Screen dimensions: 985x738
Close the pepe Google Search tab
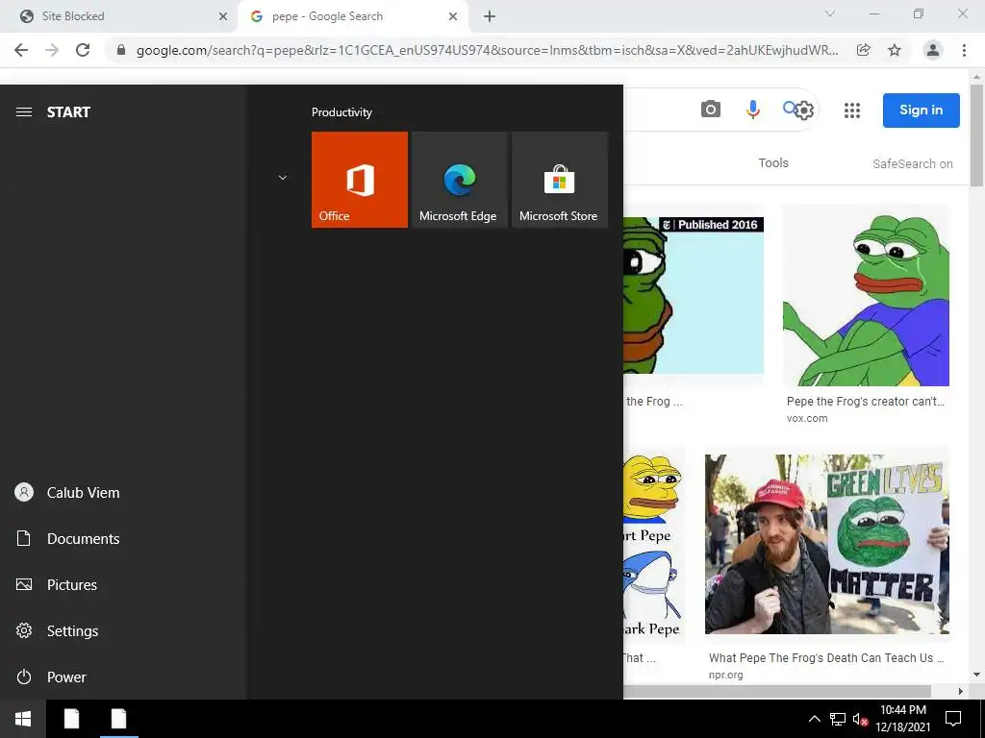453,16
